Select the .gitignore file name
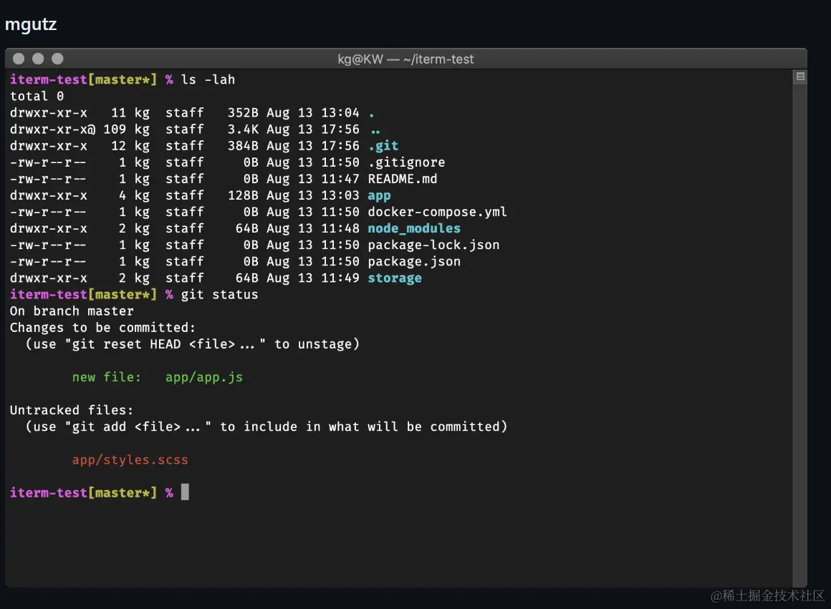This screenshot has width=831, height=609. 406,162
